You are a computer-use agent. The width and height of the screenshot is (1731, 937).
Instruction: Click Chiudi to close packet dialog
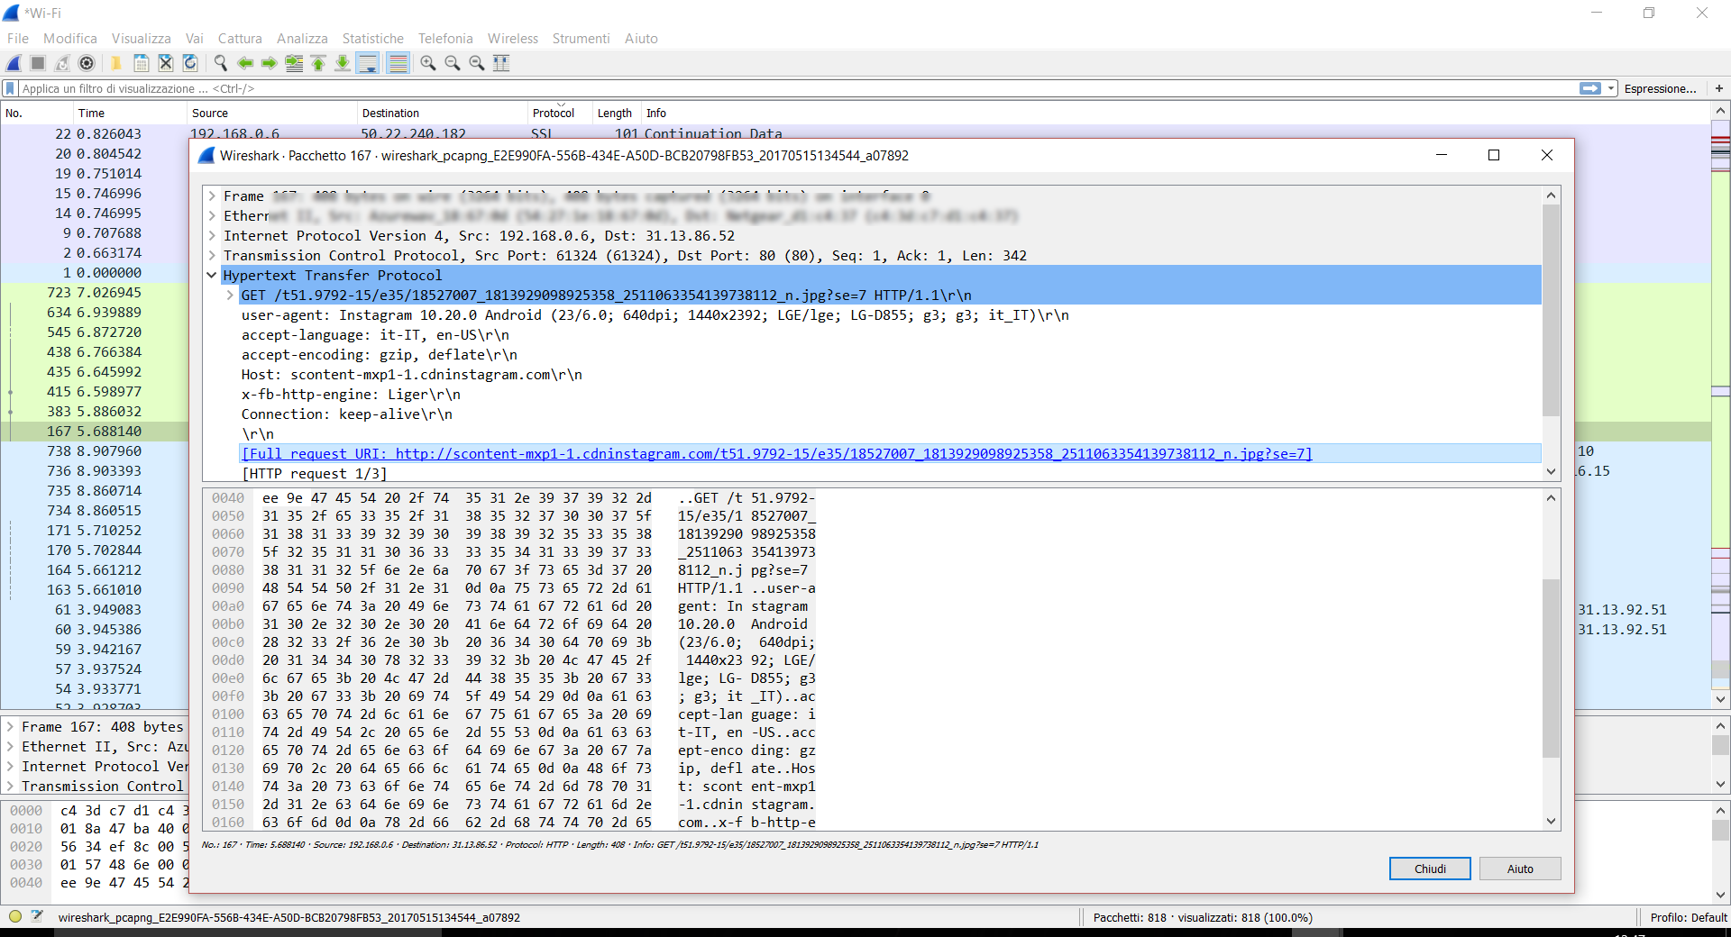1430,869
